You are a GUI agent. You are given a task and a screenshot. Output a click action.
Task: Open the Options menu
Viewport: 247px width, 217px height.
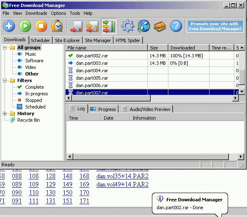[x=58, y=13]
